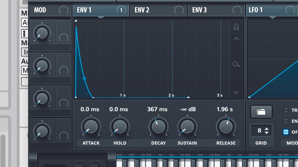Click the ATTACK label
Screen dimensions: 298x167
point(91,143)
